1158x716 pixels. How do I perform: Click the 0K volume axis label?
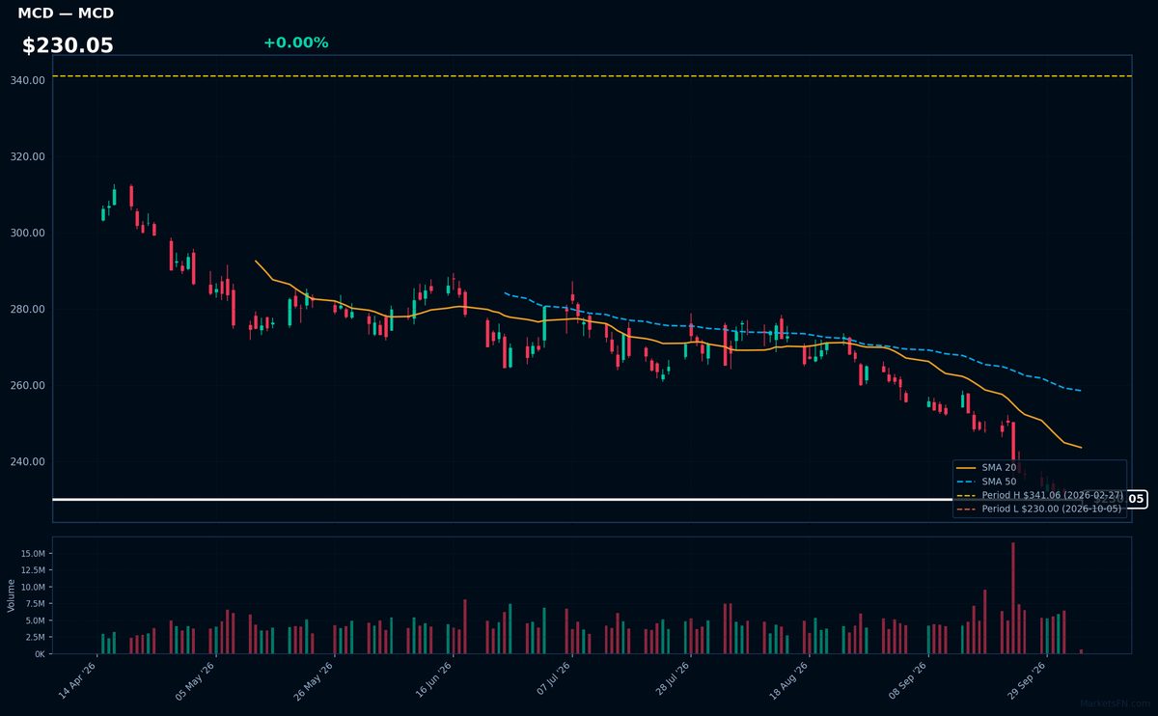point(40,653)
